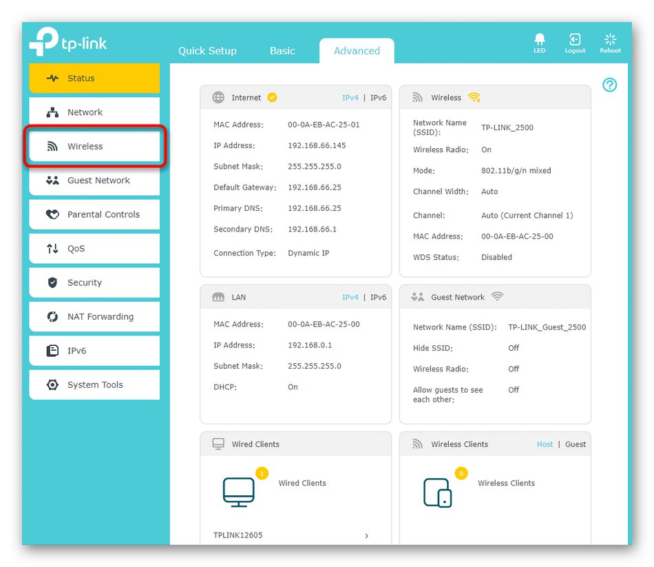Image resolution: width=654 pixels, height=567 pixels.
Task: Open NAT Forwarding settings
Action: point(94,316)
